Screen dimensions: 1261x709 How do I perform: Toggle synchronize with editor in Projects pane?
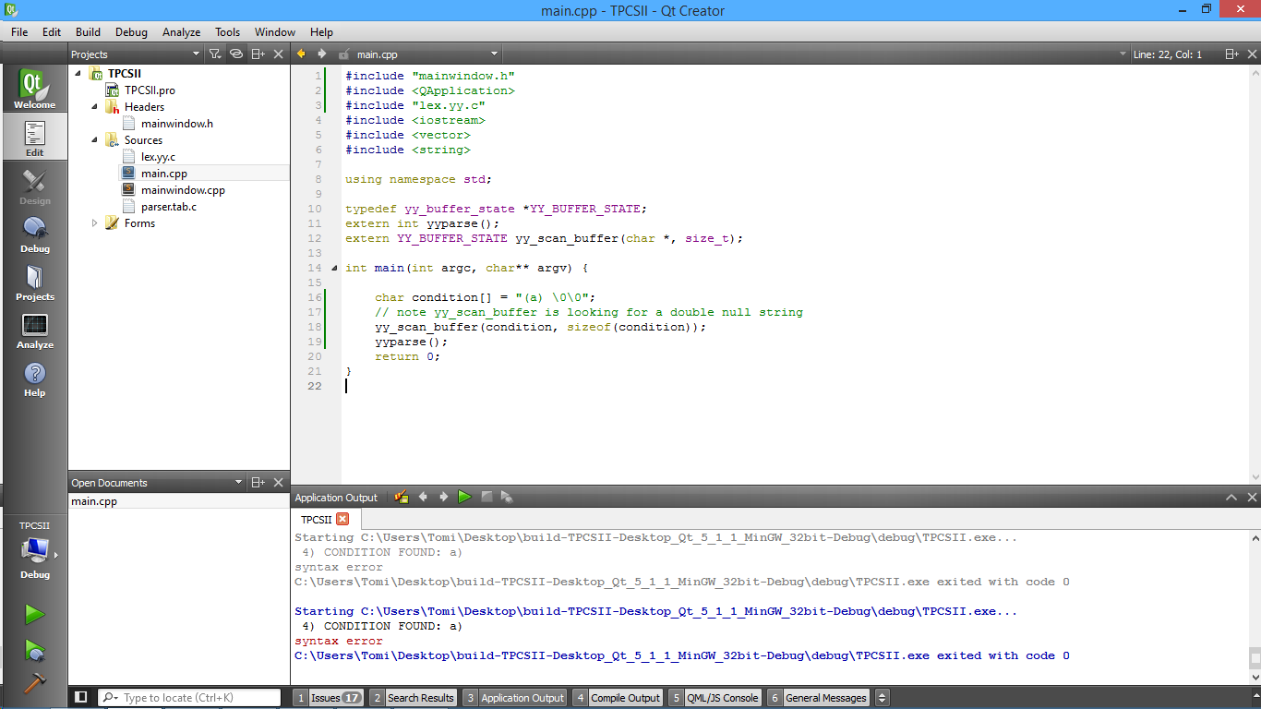pyautogui.click(x=236, y=54)
